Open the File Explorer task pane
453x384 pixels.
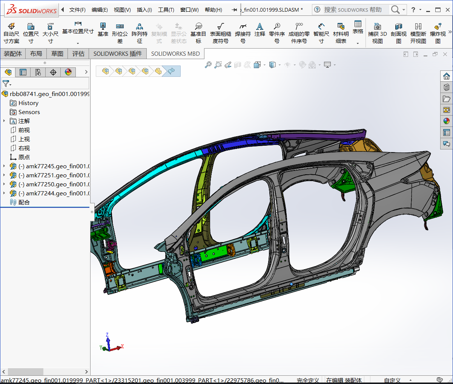click(447, 99)
